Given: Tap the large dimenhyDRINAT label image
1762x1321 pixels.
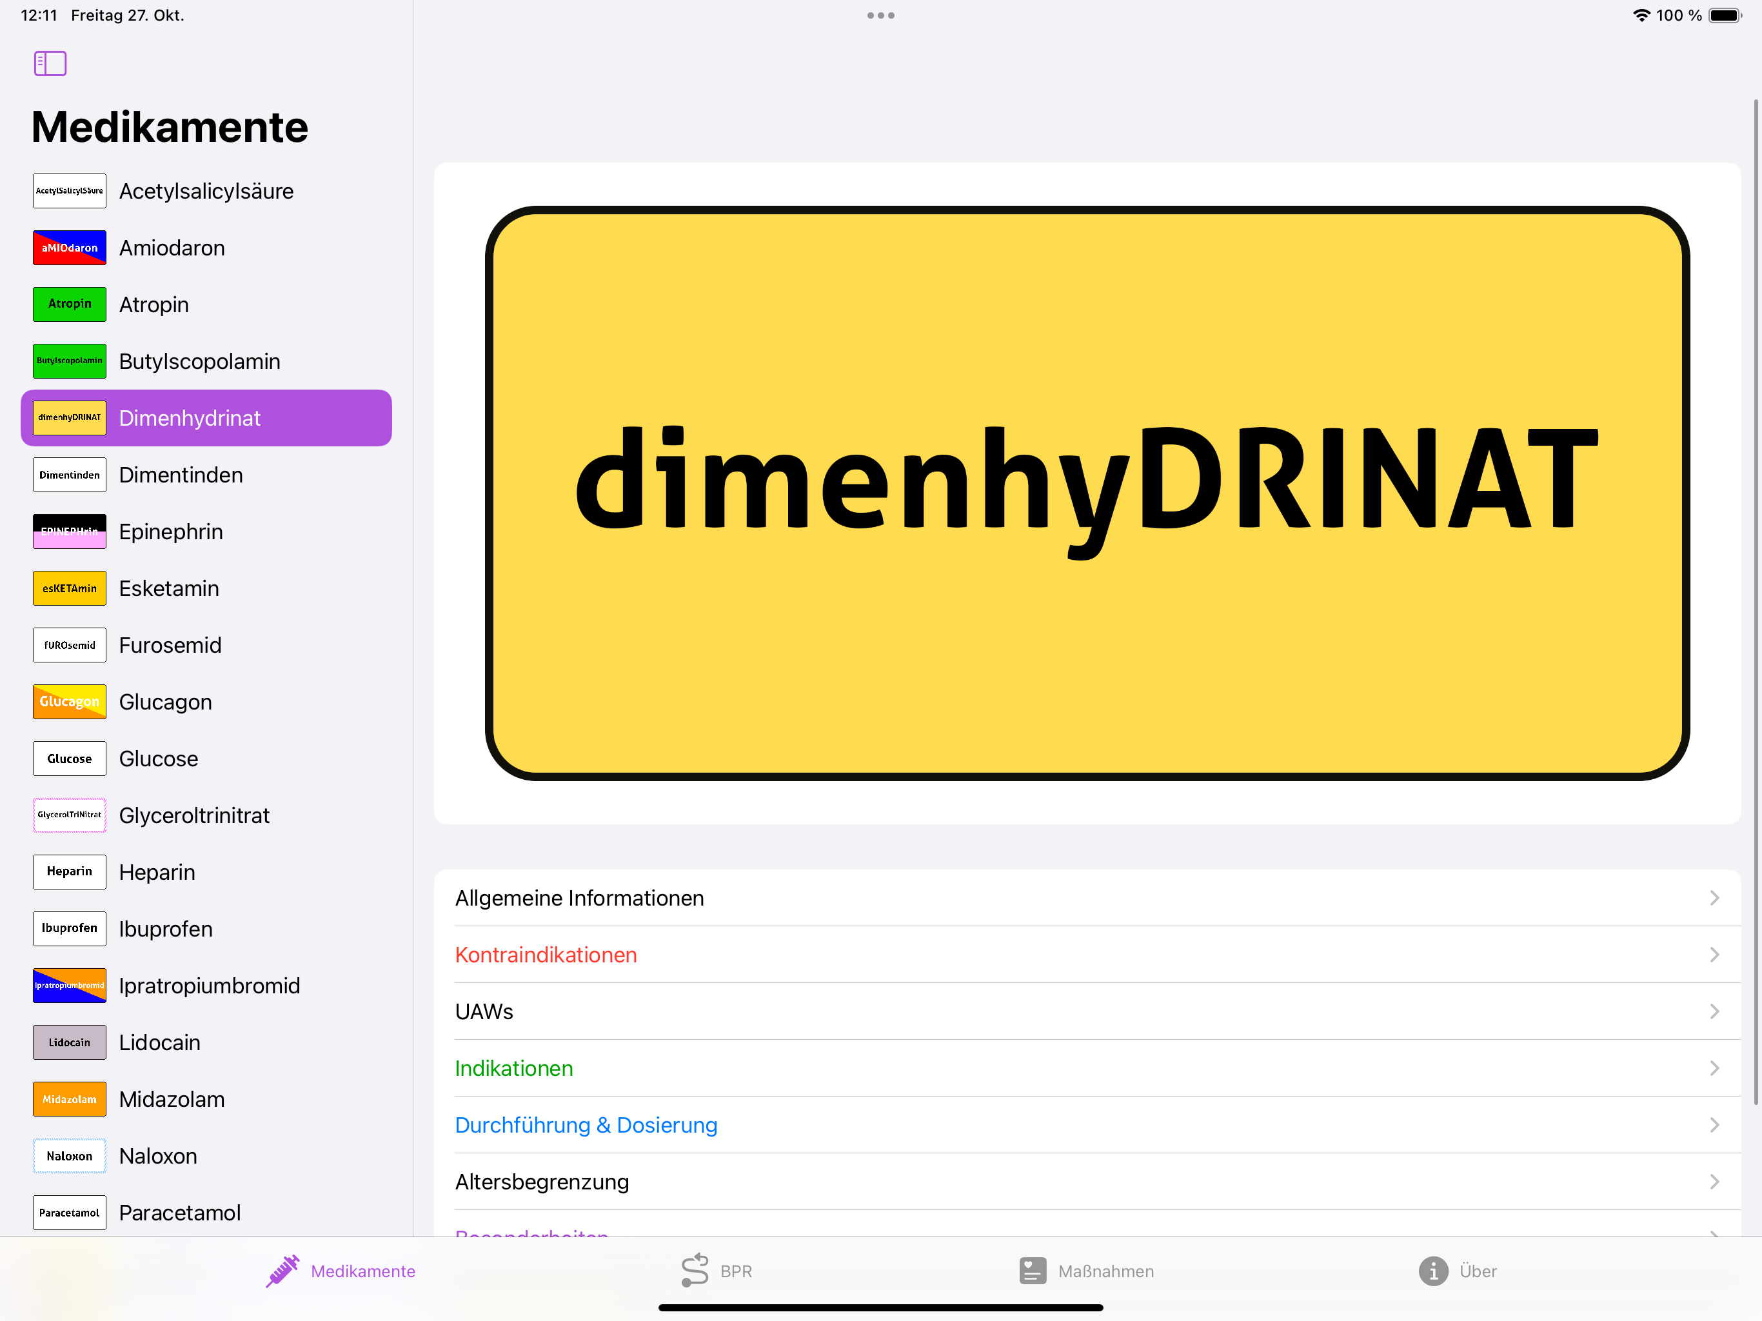Looking at the screenshot, I should [x=1087, y=493].
